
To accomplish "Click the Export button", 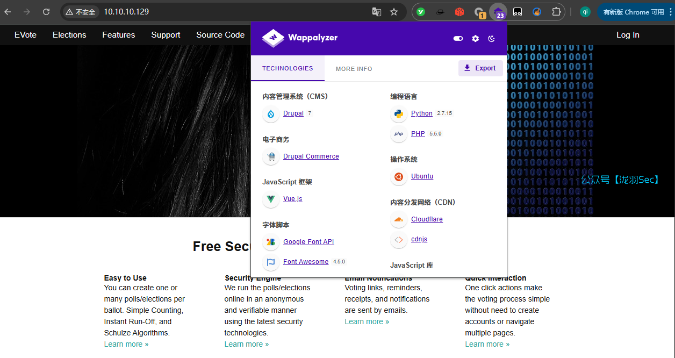I will (x=480, y=68).
